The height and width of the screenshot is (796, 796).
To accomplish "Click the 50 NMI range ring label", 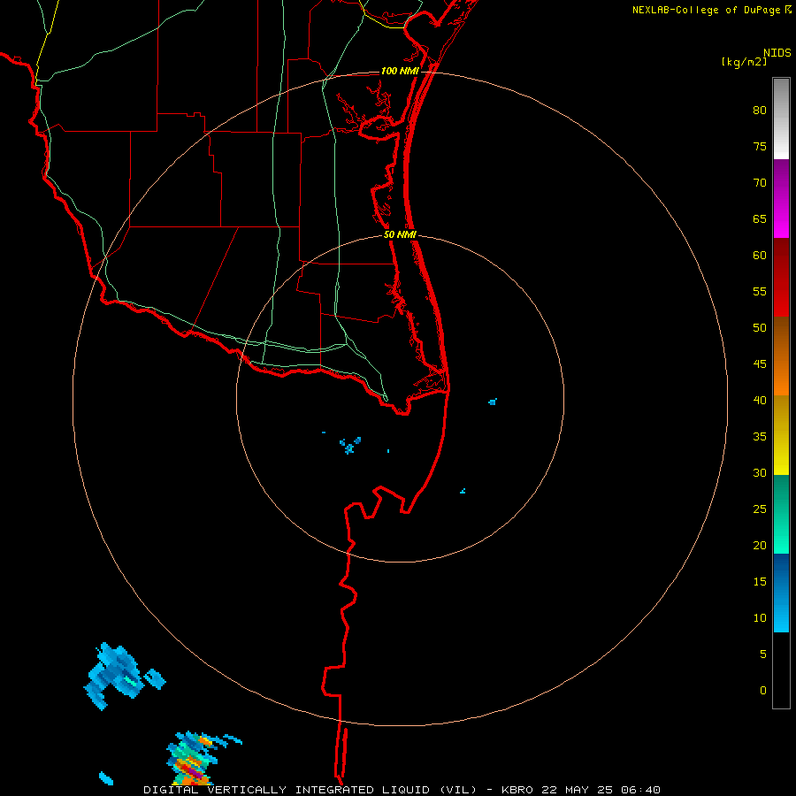I will pyautogui.click(x=400, y=234).
